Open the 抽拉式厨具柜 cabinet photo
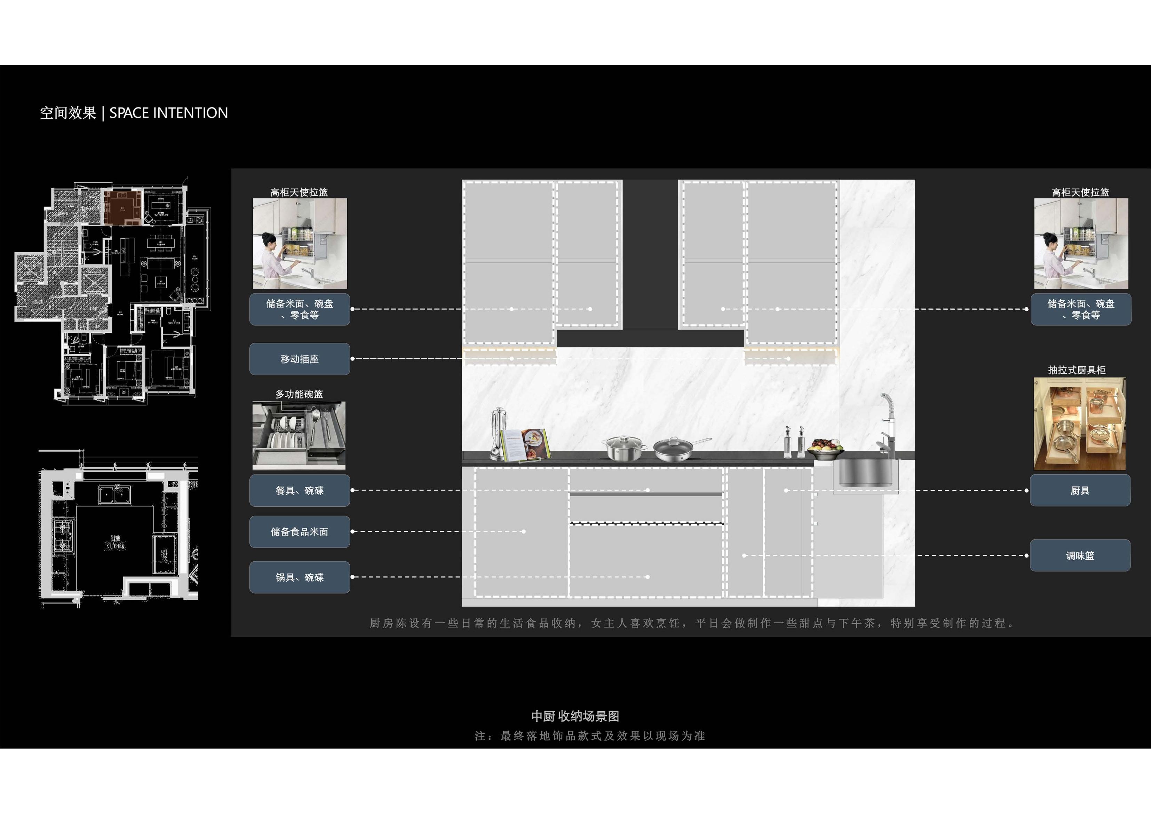 [1080, 424]
